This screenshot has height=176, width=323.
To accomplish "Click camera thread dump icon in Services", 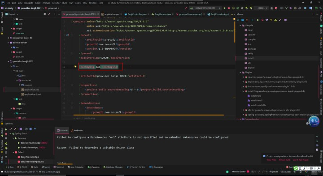I will tap(6, 152).
